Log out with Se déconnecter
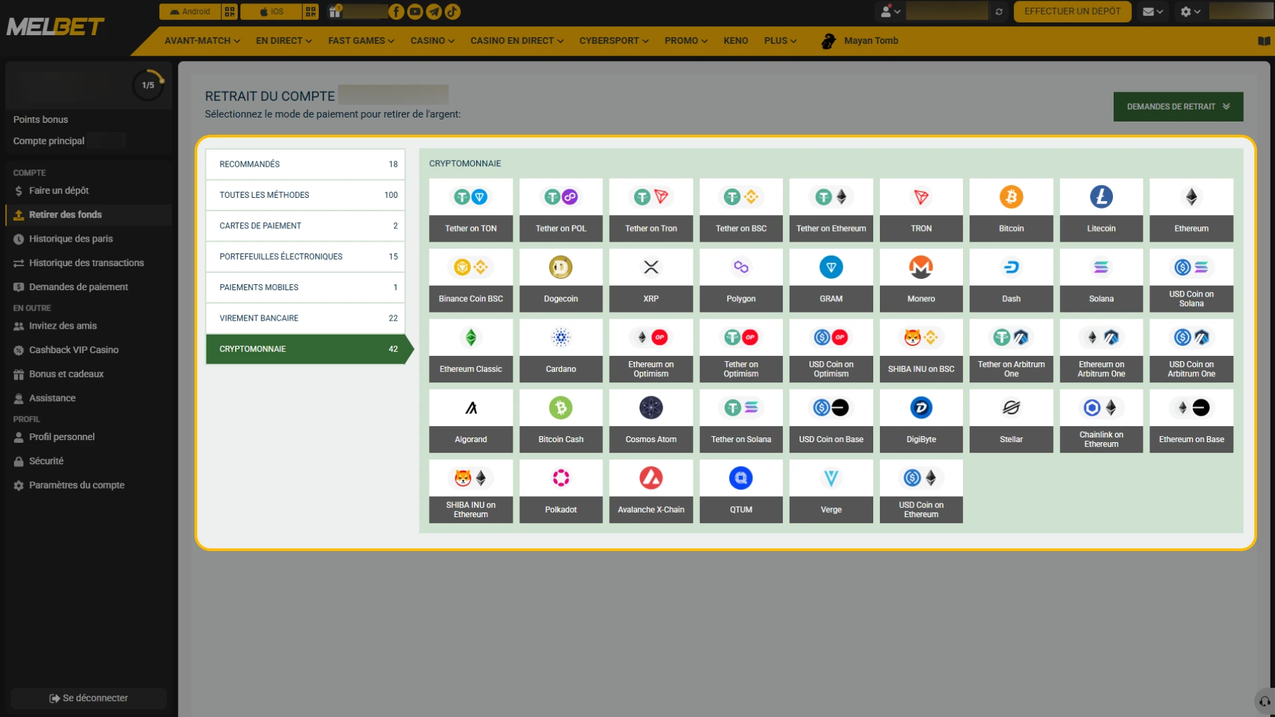1275x717 pixels. pyautogui.click(x=88, y=698)
